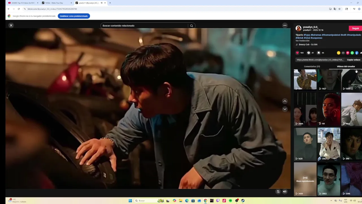Open Microsoft Store from taskbar
Viewport: 362px width, 204px height.
point(193,201)
